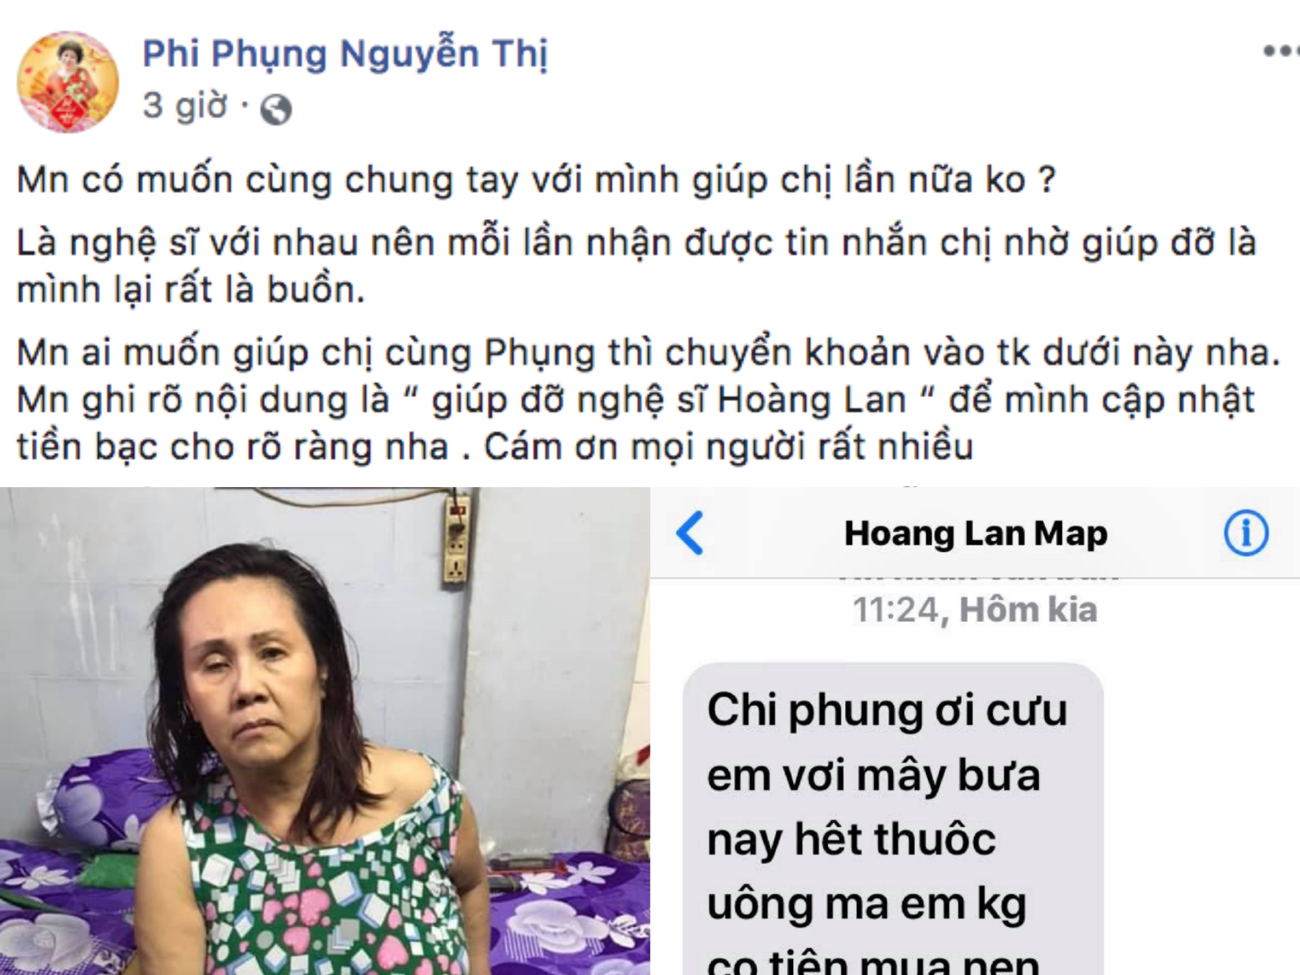This screenshot has width=1300, height=975.
Task: Click the '11:24, Hôm kia' message timestamp
Action: 975,610
